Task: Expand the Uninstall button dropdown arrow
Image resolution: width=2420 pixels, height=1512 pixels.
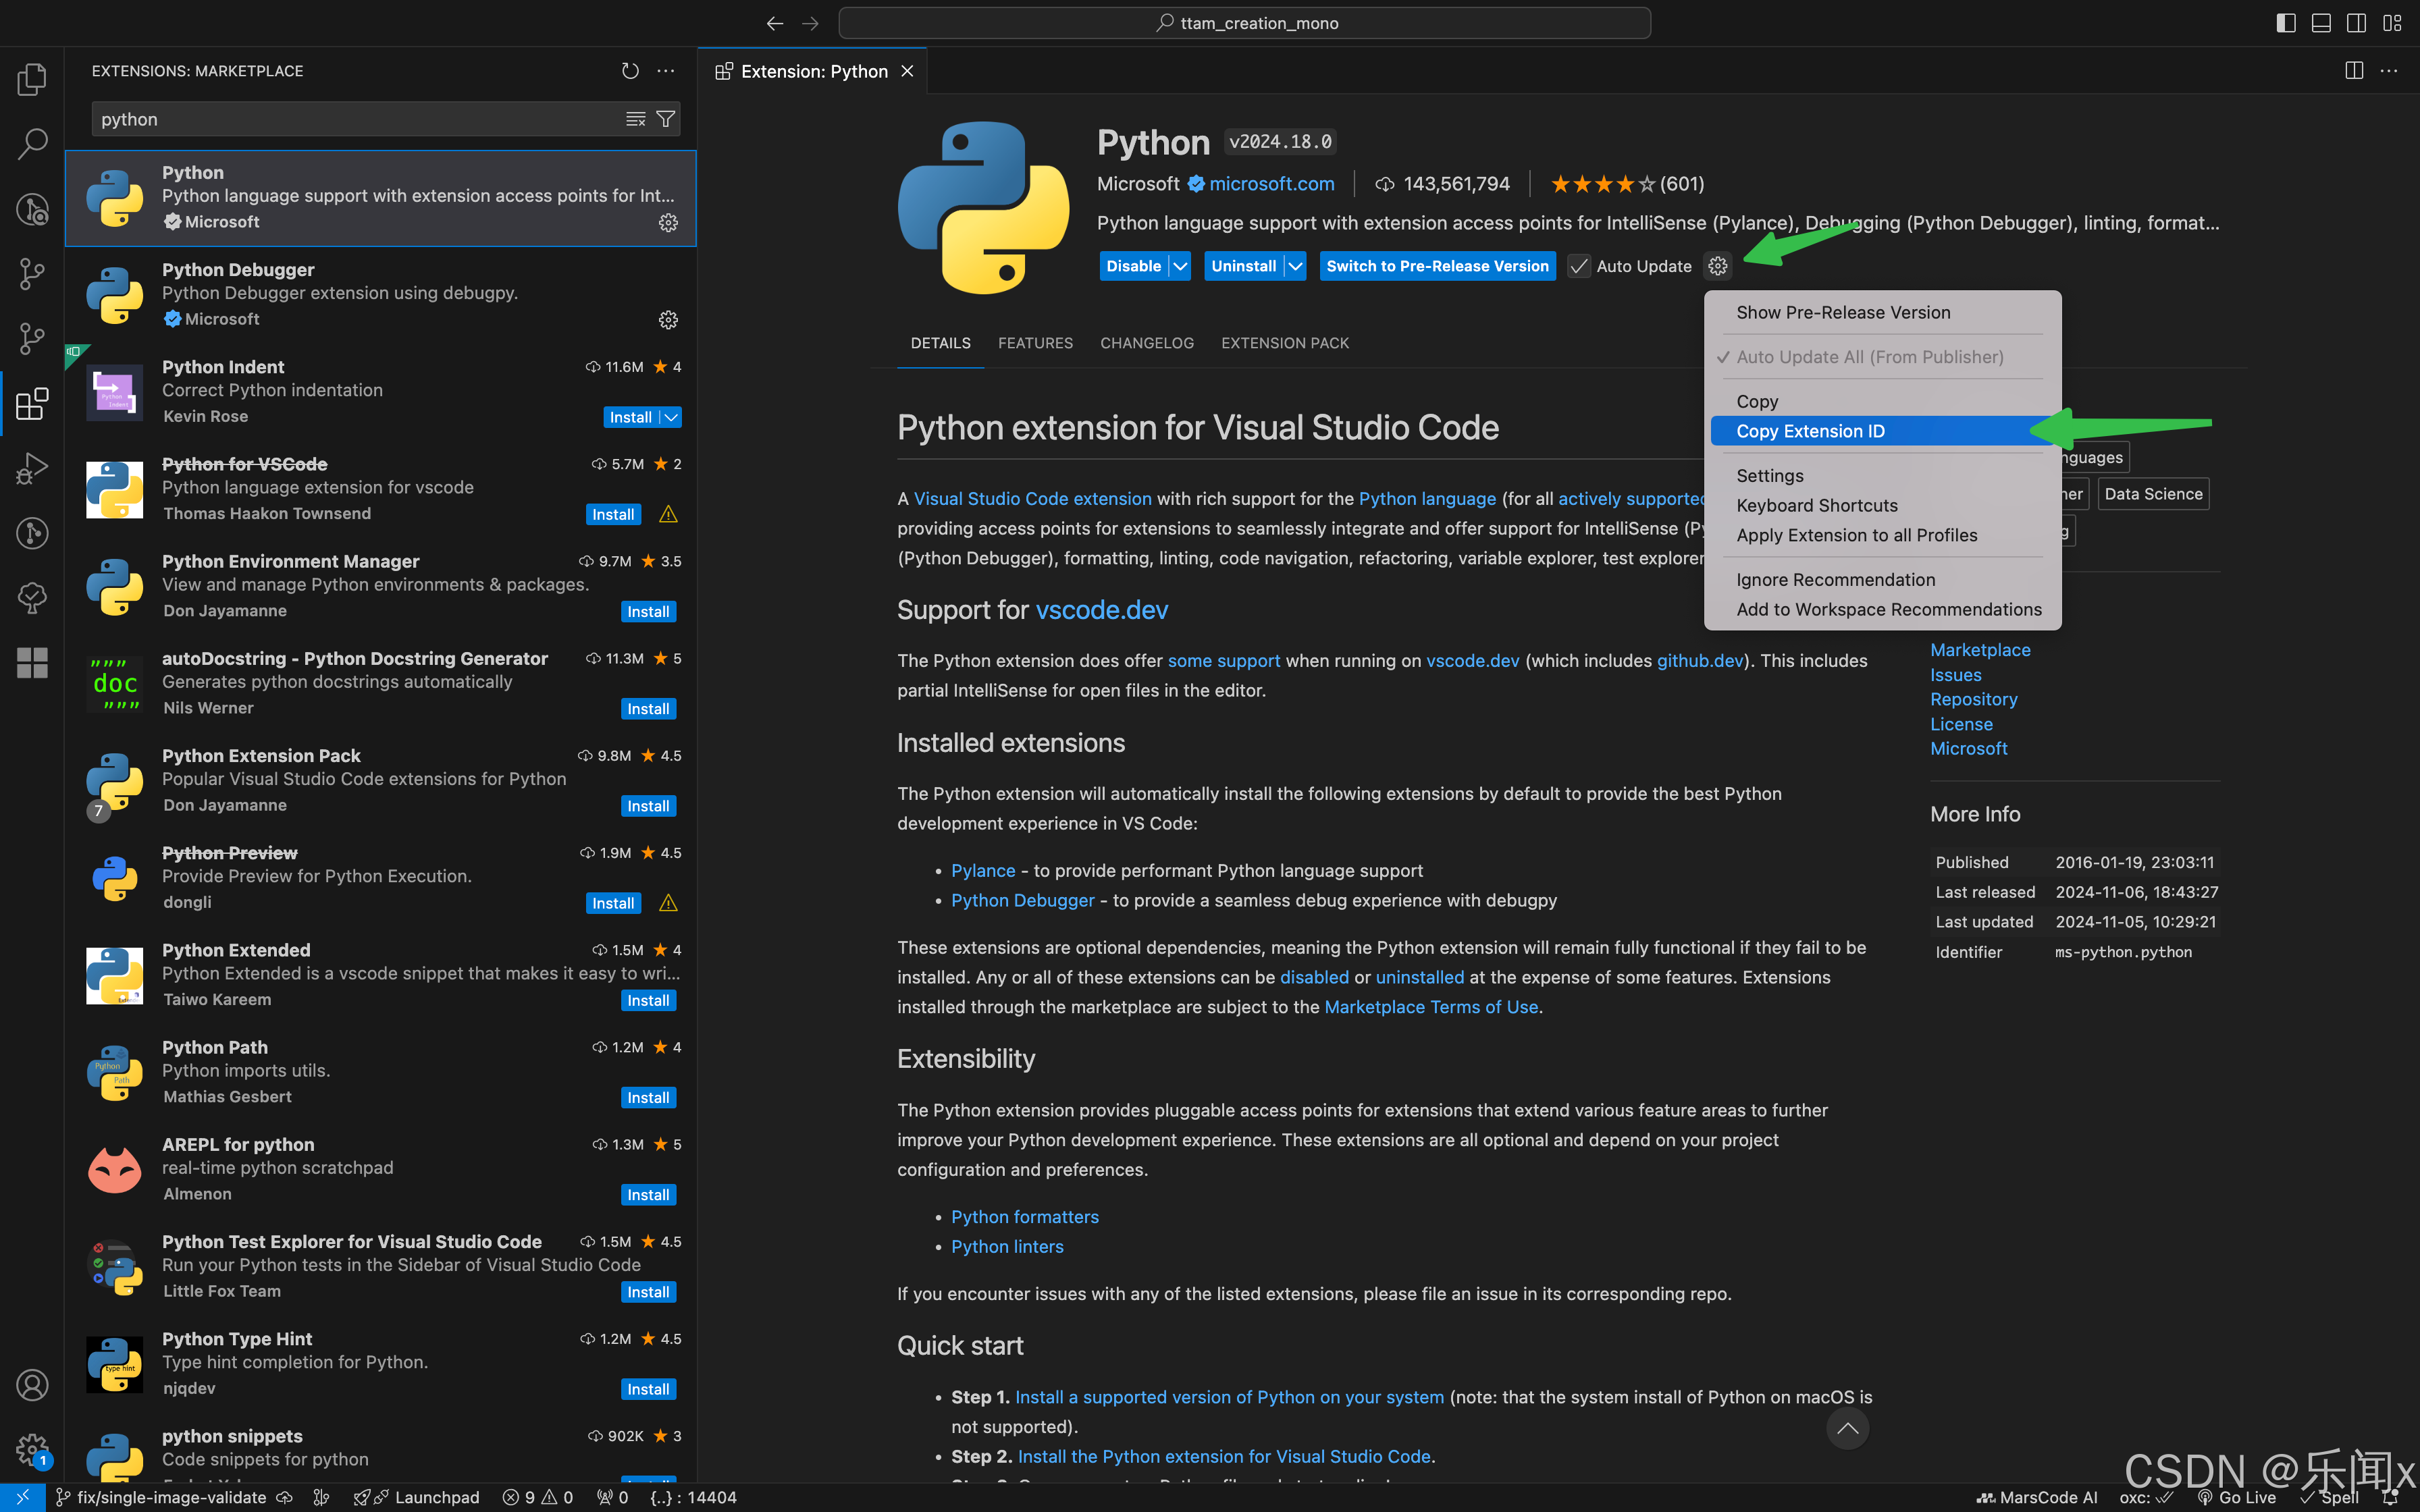Action: [1295, 266]
